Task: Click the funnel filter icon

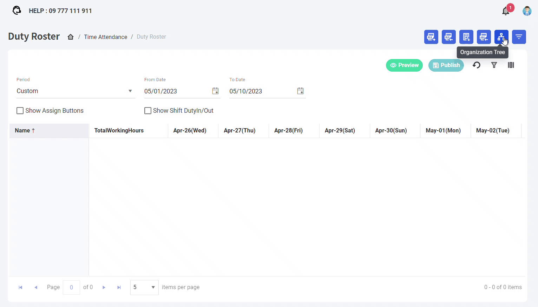Action: 494,65
